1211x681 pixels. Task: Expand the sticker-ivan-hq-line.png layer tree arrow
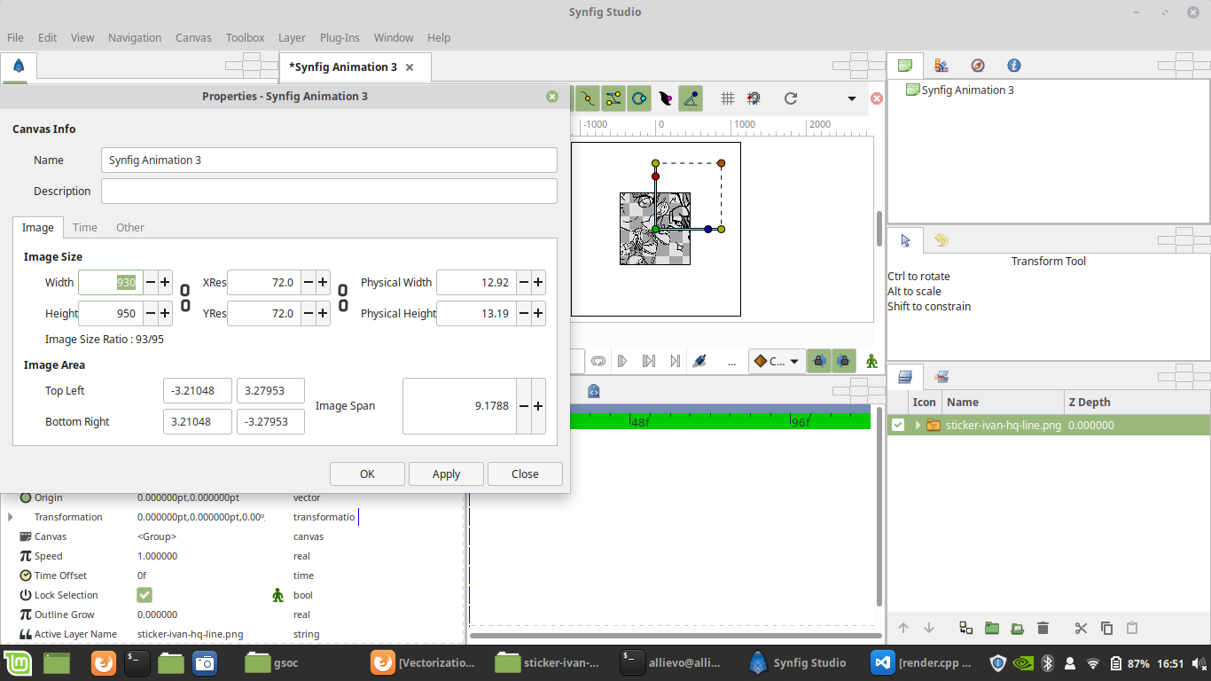(x=918, y=425)
